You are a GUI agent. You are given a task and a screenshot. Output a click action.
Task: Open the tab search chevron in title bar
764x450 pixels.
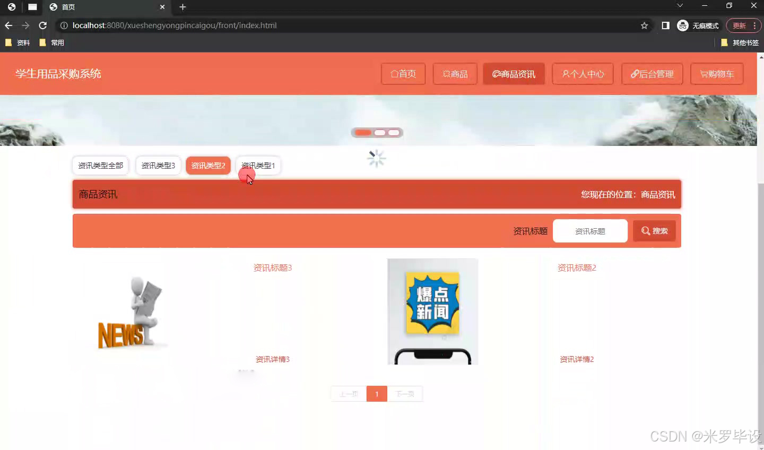tap(680, 5)
